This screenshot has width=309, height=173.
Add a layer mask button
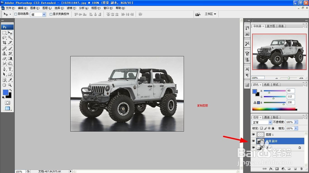point(277,169)
